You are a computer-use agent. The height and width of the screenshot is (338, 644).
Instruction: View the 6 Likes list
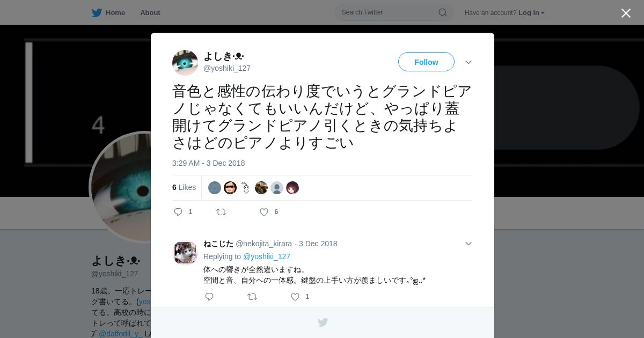click(184, 187)
